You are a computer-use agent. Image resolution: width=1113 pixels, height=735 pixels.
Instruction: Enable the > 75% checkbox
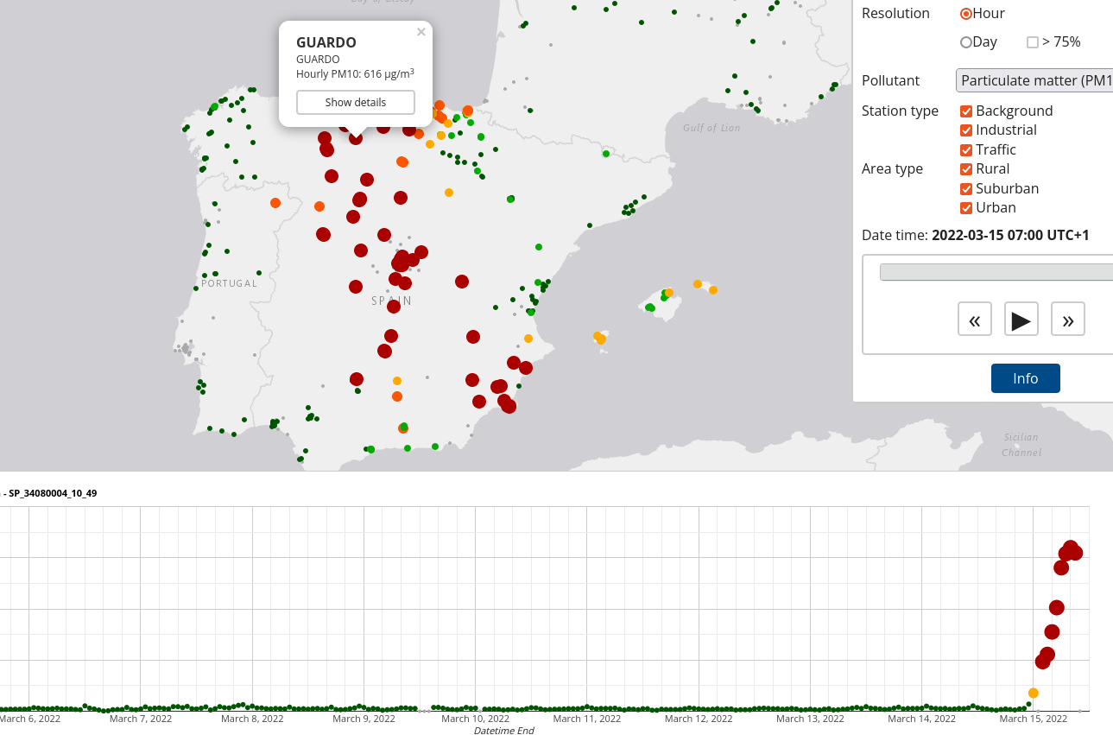pos(1033,42)
